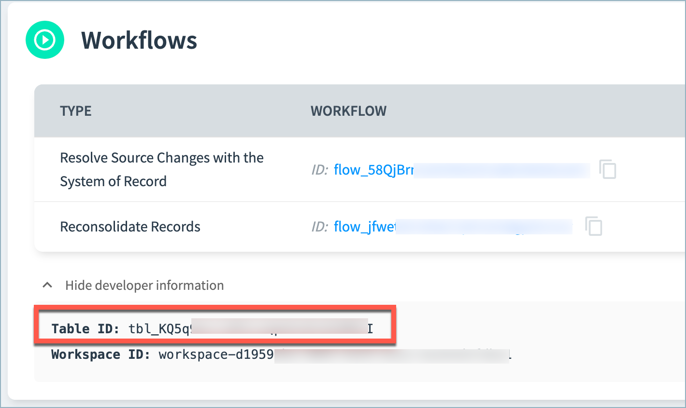Image resolution: width=686 pixels, height=408 pixels.
Task: Open the flow_jfwe workflow link
Action: click(453, 227)
